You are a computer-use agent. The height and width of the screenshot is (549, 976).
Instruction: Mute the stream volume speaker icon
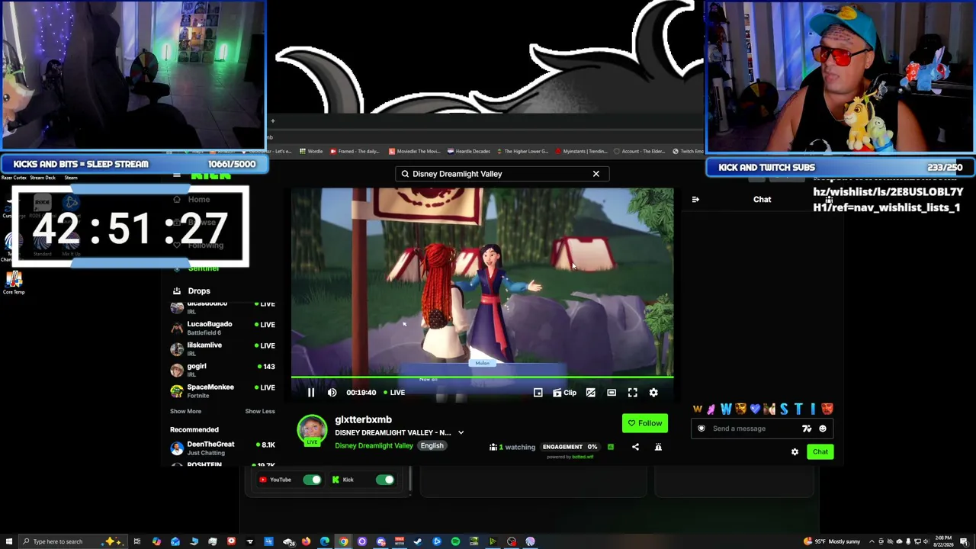332,393
